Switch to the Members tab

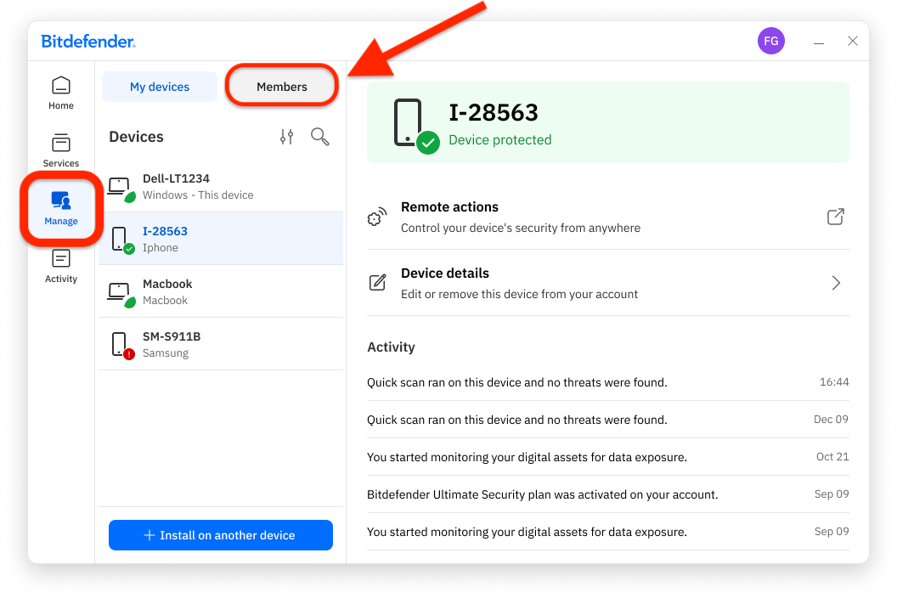pyautogui.click(x=281, y=87)
